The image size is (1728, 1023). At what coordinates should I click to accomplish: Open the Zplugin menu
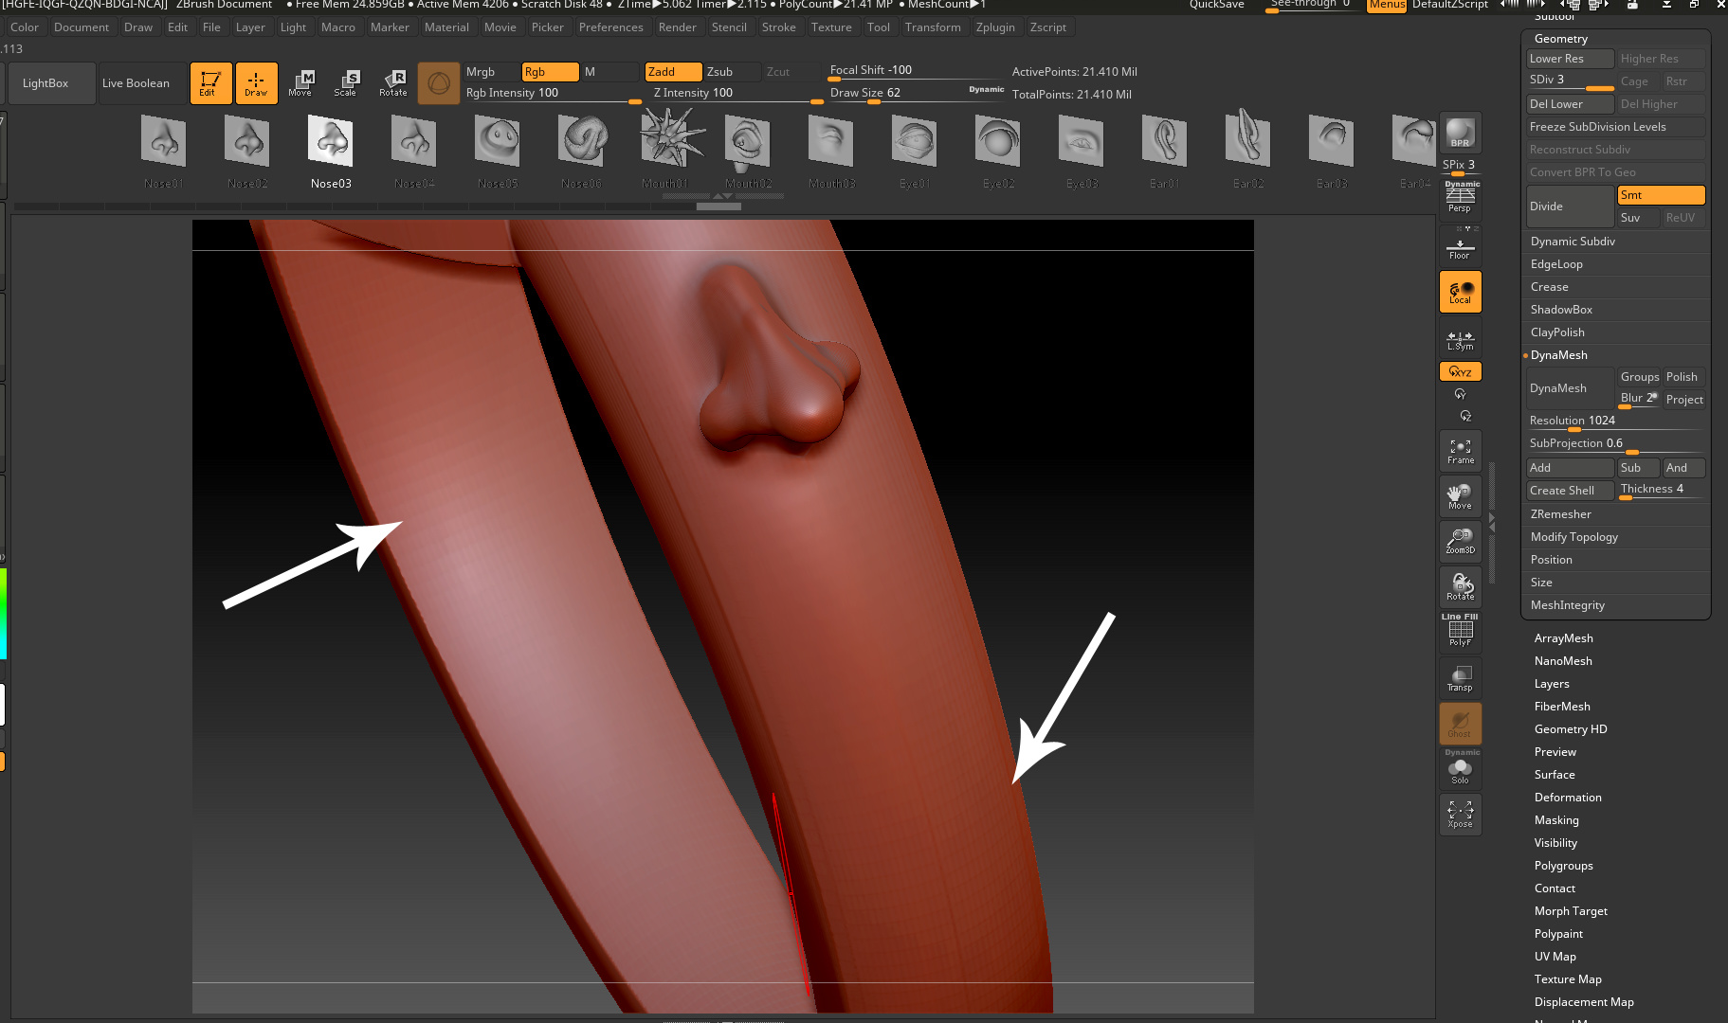[995, 27]
